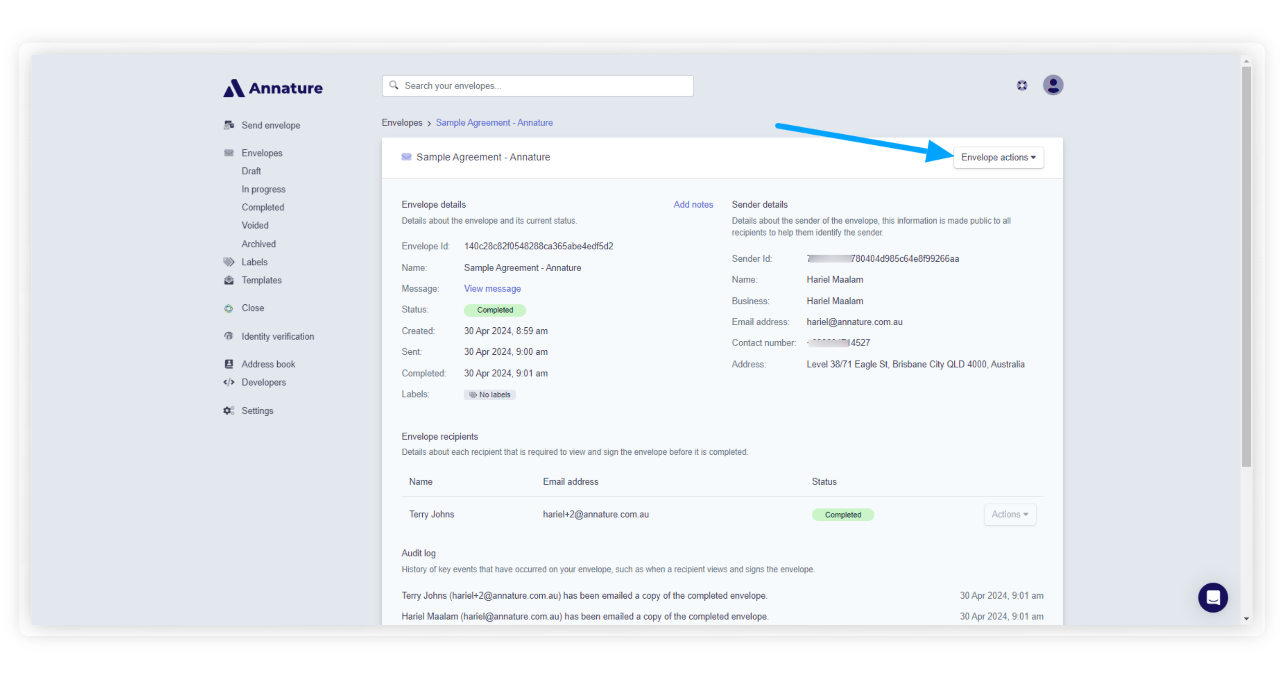
Task: Click the envelope icon beside agreement title
Action: [x=406, y=157]
